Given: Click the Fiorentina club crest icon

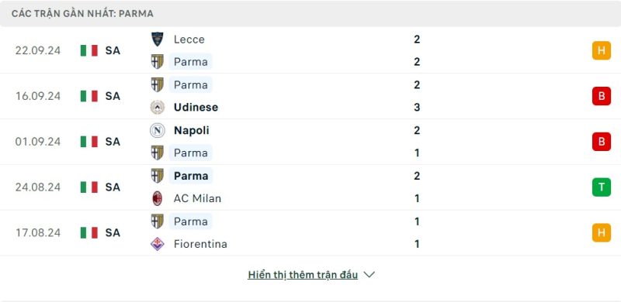Looking at the screenshot, I should tap(158, 244).
